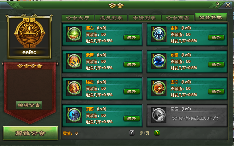Go to next page with green arrow
Image resolution: width=234 pixels, height=146 pixels.
click(x=157, y=133)
